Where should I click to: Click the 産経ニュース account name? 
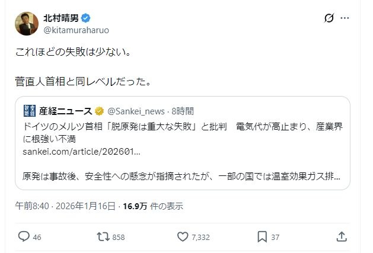(x=66, y=111)
